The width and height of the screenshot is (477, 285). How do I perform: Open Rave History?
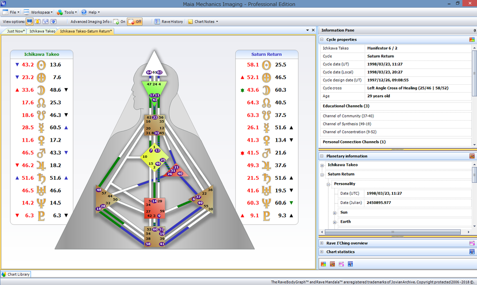click(169, 21)
